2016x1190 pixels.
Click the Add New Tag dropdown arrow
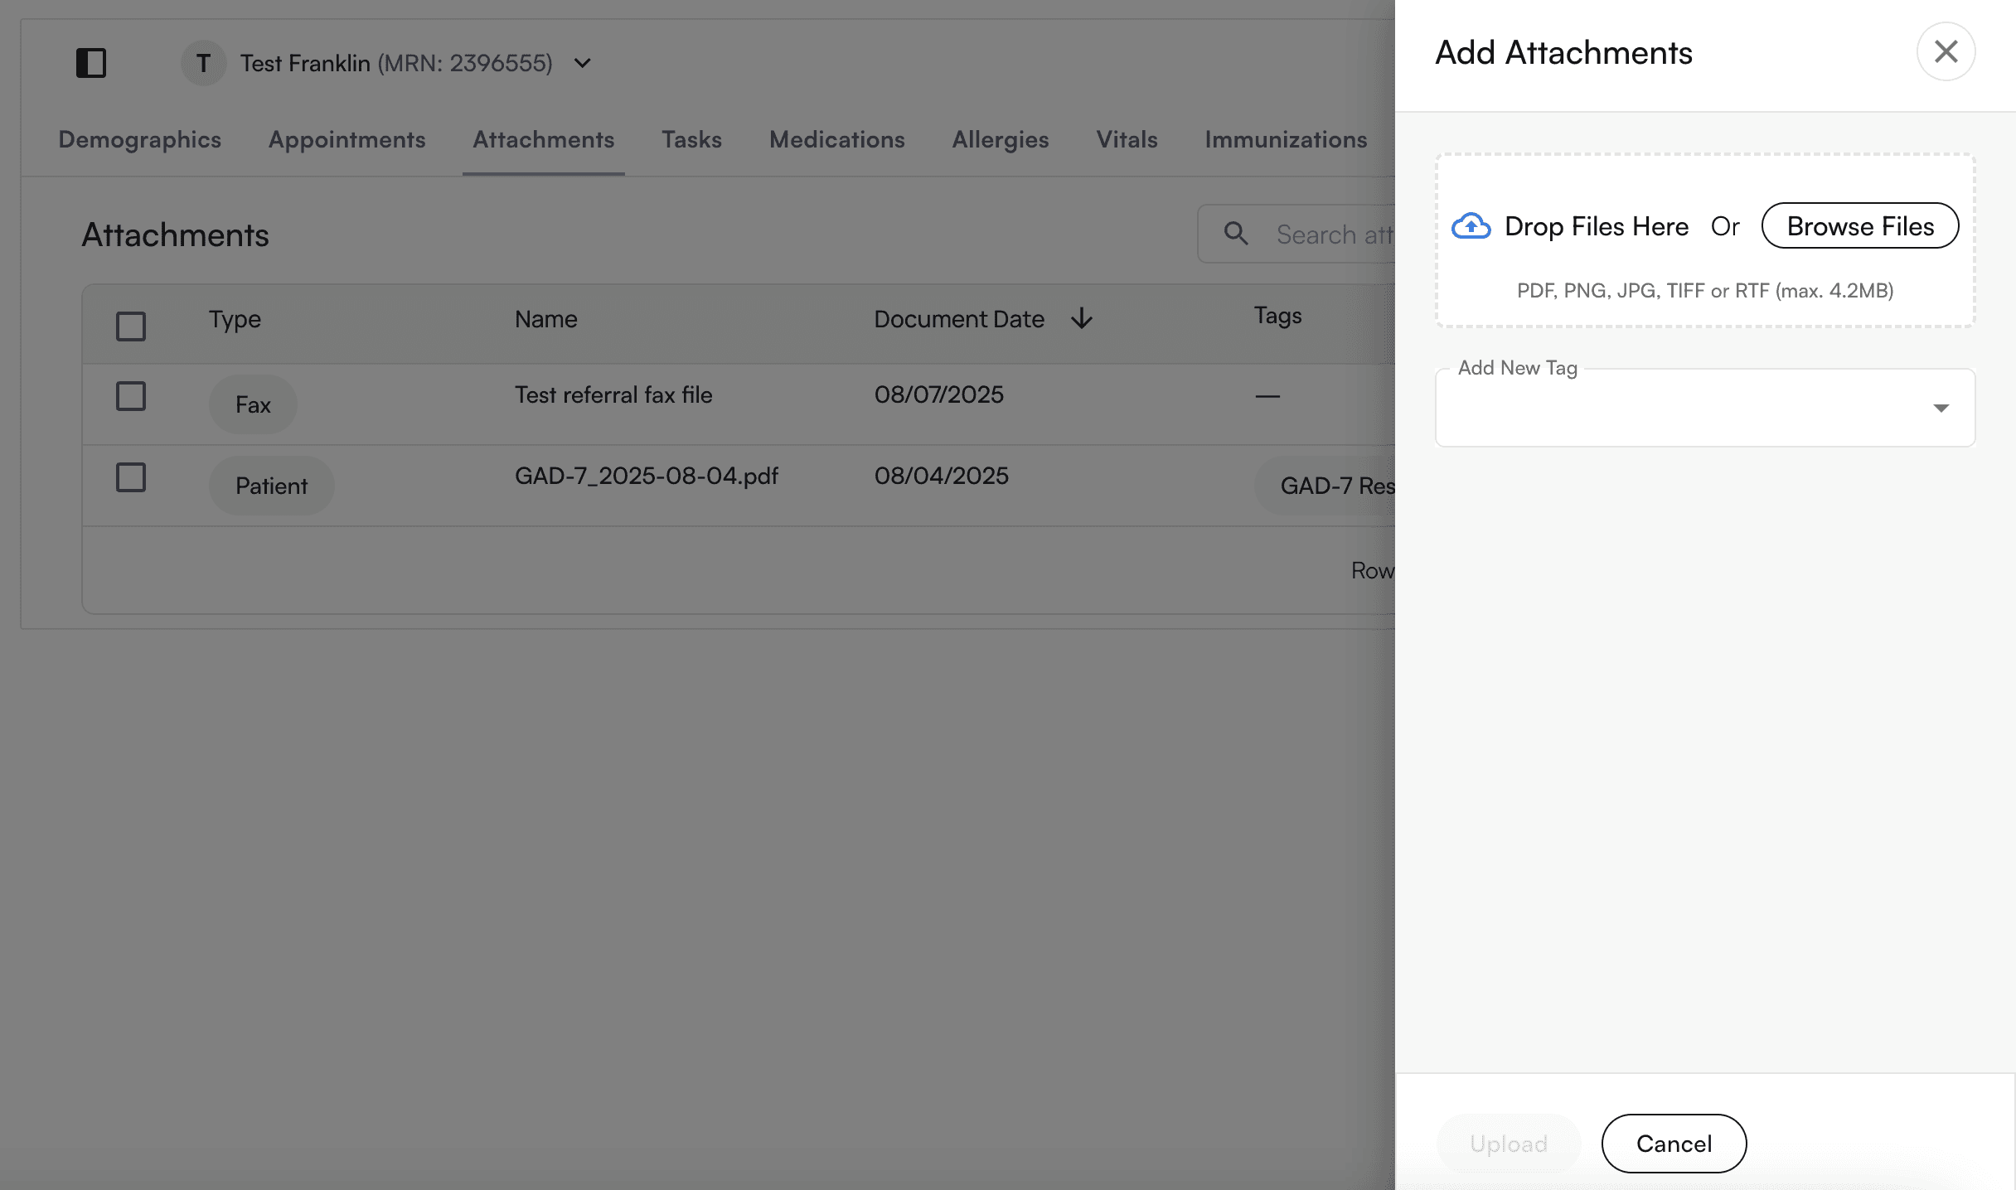click(1941, 408)
